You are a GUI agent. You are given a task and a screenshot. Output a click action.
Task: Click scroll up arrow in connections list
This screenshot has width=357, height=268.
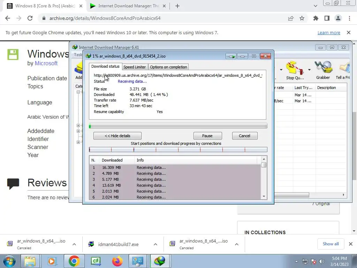pos(264,159)
